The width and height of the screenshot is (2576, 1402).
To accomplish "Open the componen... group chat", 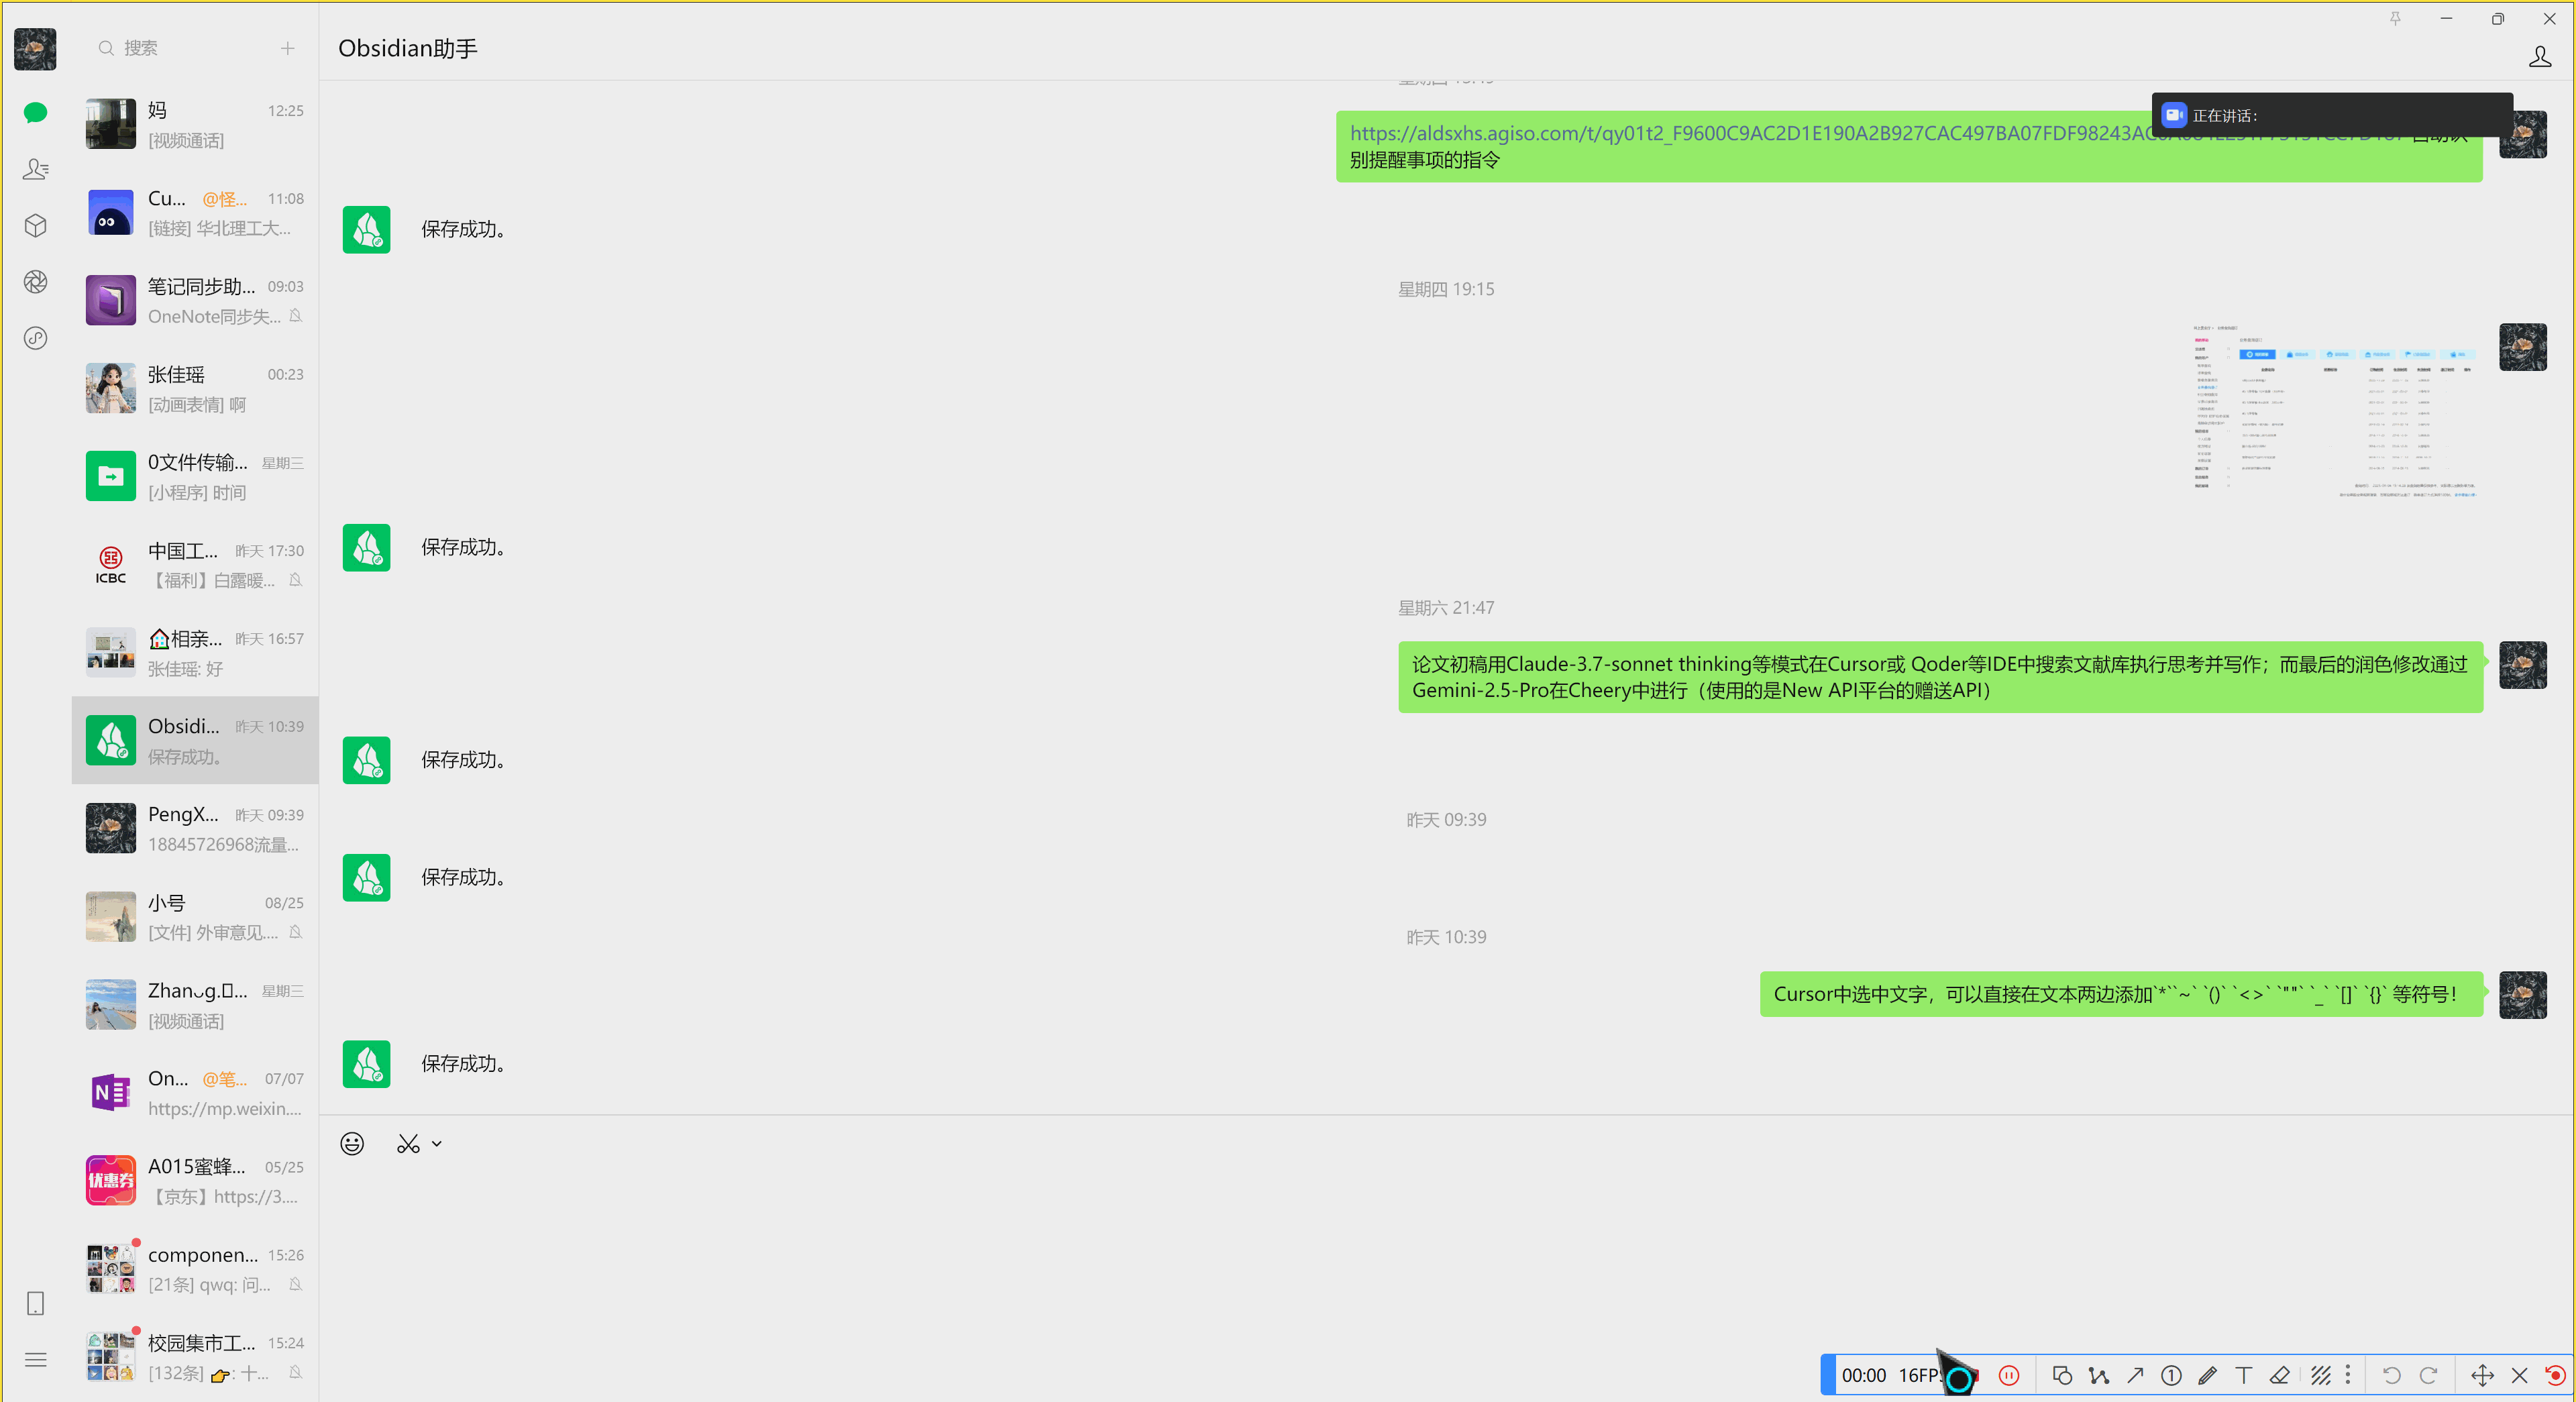I will coord(195,1268).
